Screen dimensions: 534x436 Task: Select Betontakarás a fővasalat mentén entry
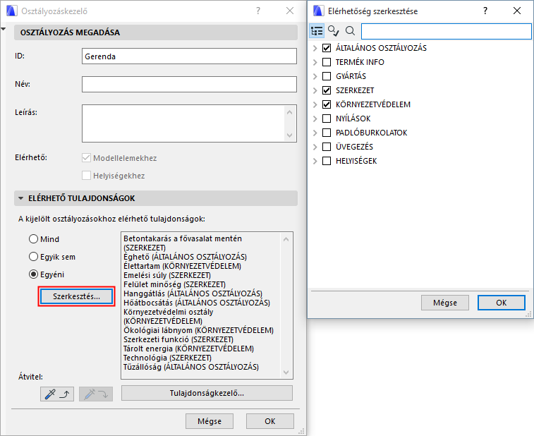183,243
